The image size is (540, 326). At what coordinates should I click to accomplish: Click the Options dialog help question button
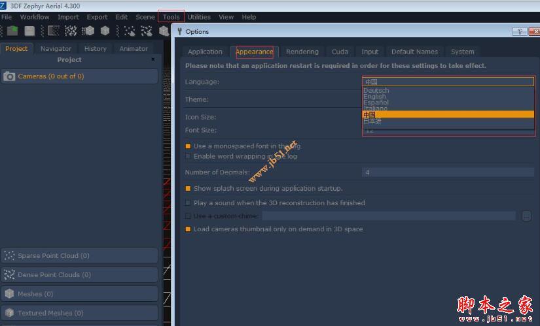(520, 31)
